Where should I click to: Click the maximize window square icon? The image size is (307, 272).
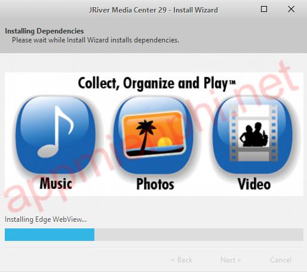[264, 9]
